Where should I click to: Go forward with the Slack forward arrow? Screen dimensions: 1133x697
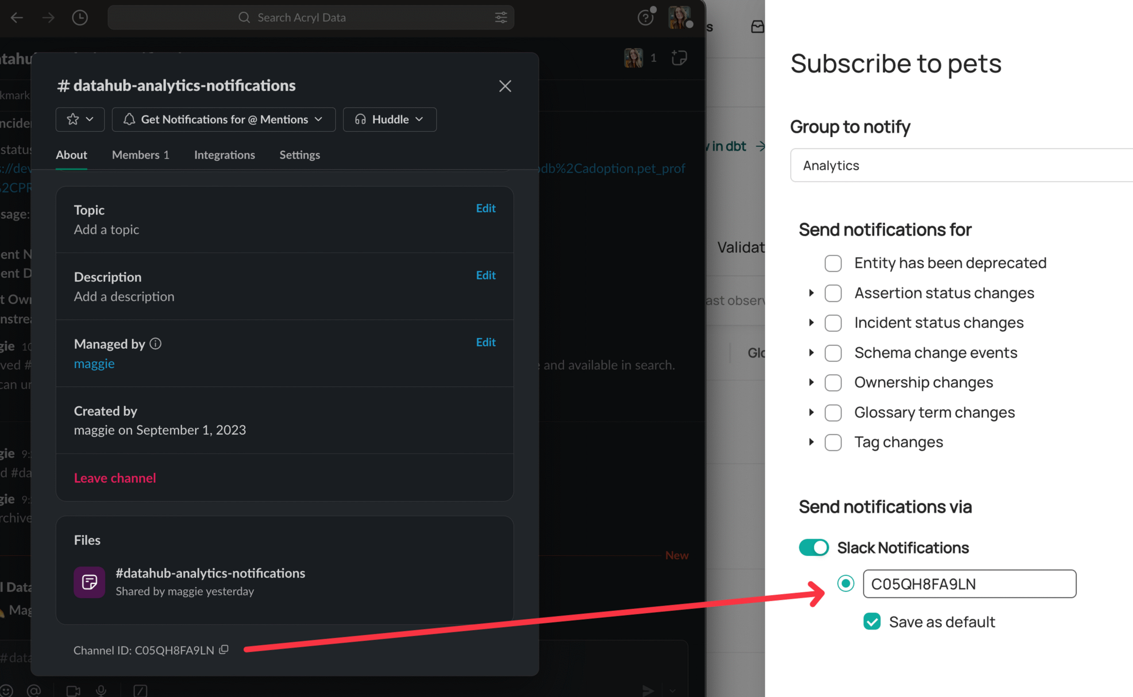coord(48,18)
